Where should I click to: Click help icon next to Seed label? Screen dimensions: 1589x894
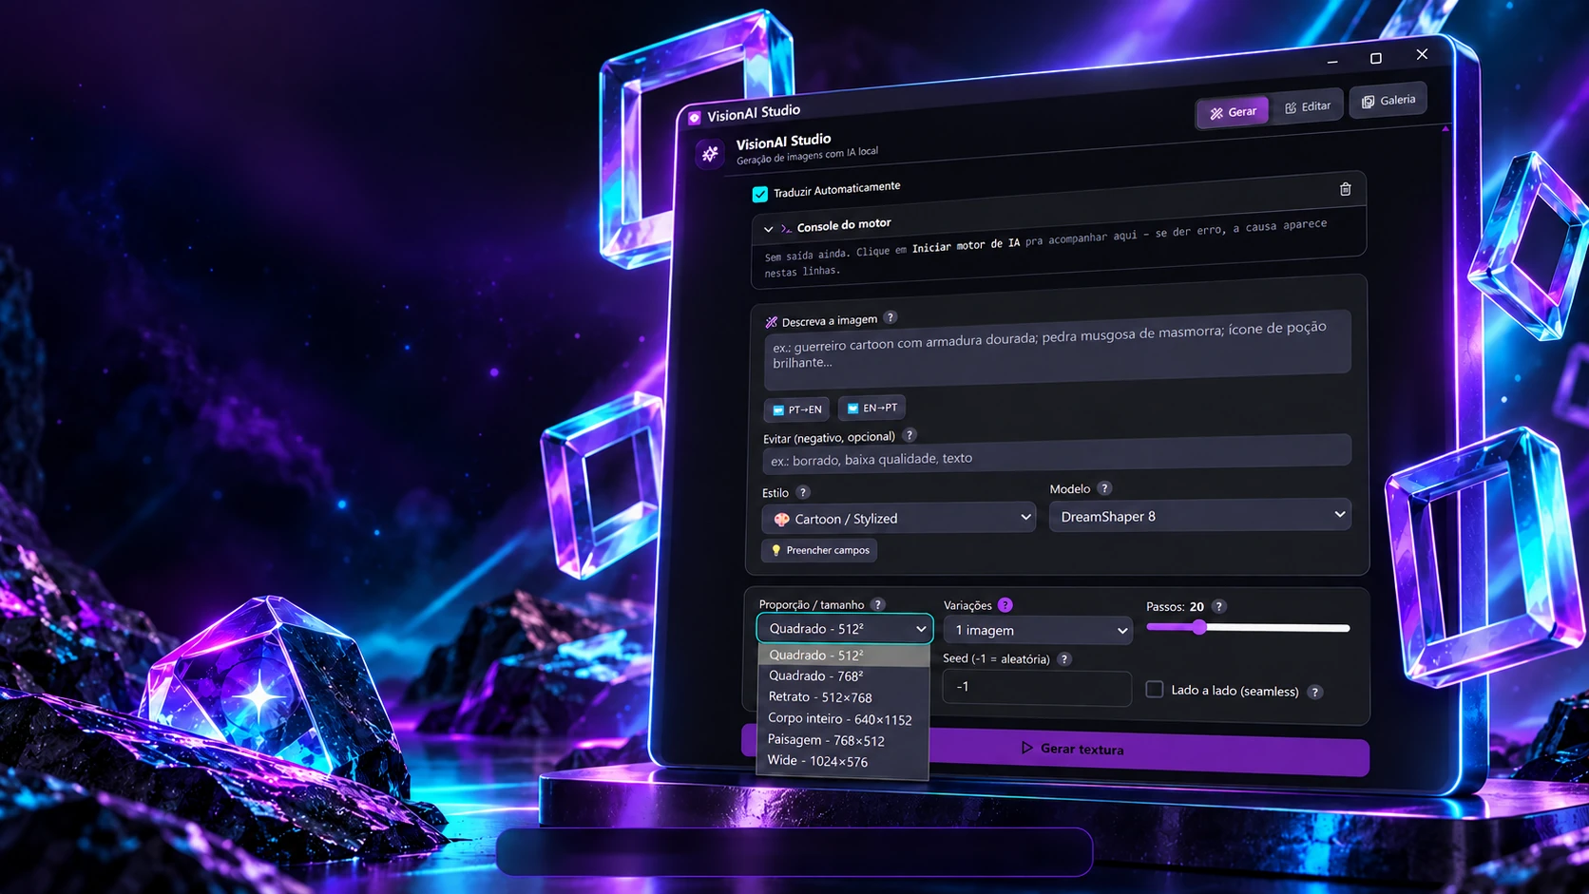pos(1064,658)
